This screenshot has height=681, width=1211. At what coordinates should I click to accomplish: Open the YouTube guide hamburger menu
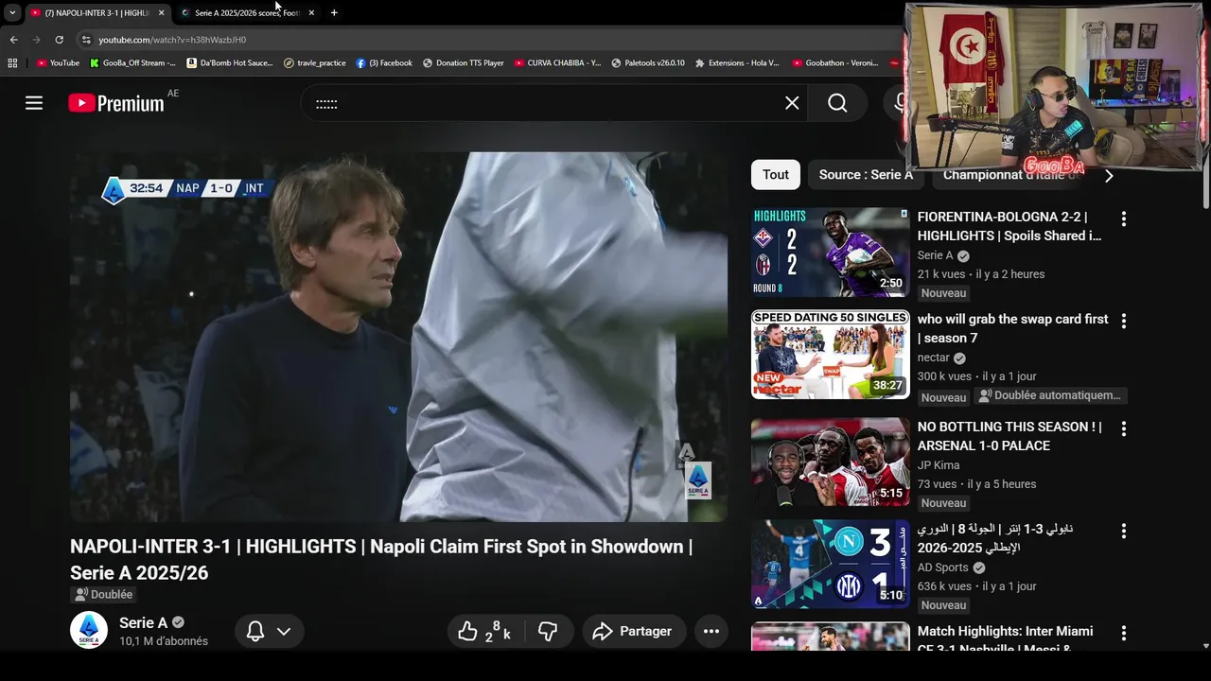pyautogui.click(x=34, y=103)
